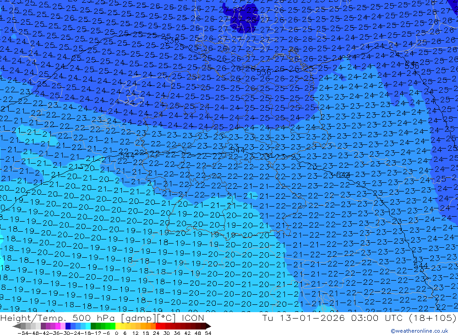Click the left arrow end of color scale
Screen dimensions: 458x335
coord(16,326)
